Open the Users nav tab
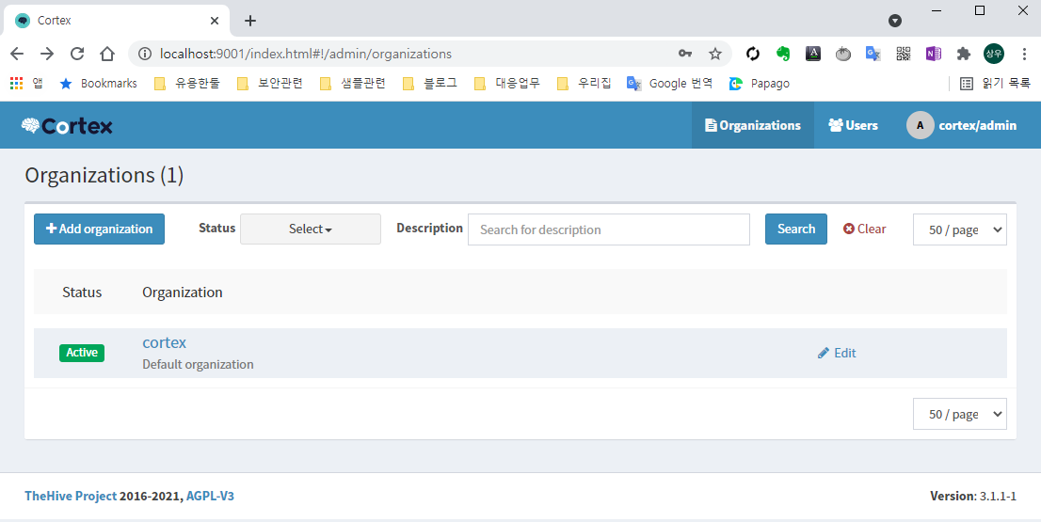Image resolution: width=1041 pixels, height=522 pixels. click(853, 125)
